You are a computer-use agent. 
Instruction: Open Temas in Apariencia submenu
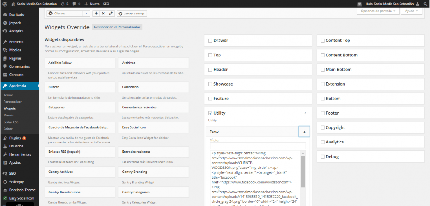9,95
